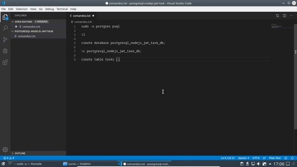This screenshot has height=167, width=297.
Task: Open the File menu
Action: point(3,9)
